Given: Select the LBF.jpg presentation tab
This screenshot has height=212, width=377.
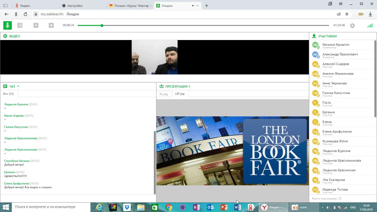Looking at the screenshot, I should pos(180,94).
